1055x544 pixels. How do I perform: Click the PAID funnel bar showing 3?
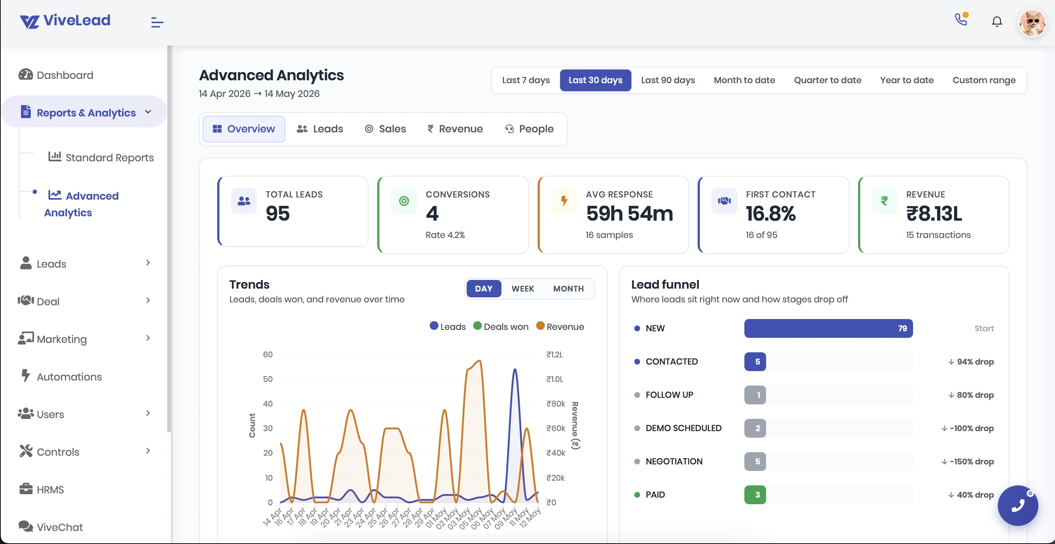click(x=755, y=494)
